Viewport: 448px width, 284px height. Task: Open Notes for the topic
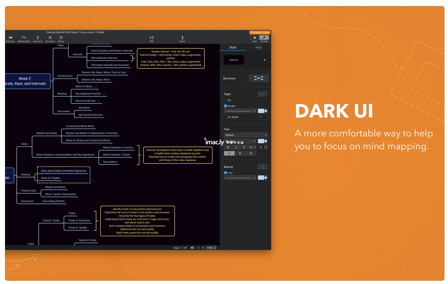point(61,39)
